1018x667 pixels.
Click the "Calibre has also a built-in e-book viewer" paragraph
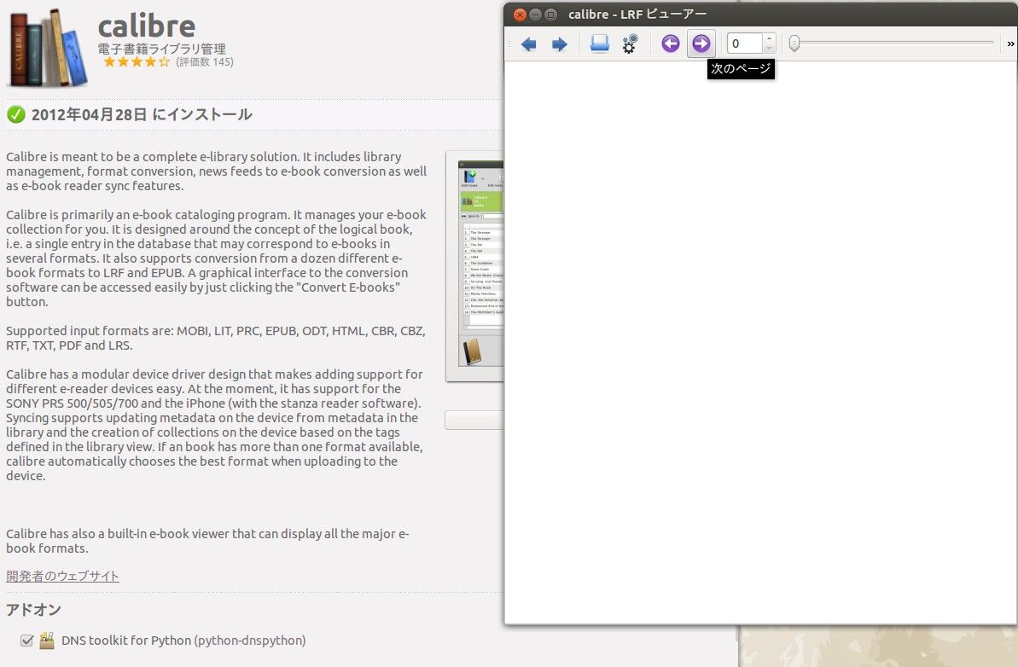click(x=207, y=541)
